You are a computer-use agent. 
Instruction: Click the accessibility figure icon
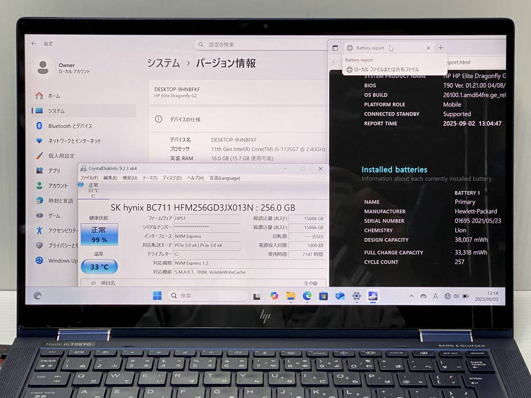tap(39, 230)
